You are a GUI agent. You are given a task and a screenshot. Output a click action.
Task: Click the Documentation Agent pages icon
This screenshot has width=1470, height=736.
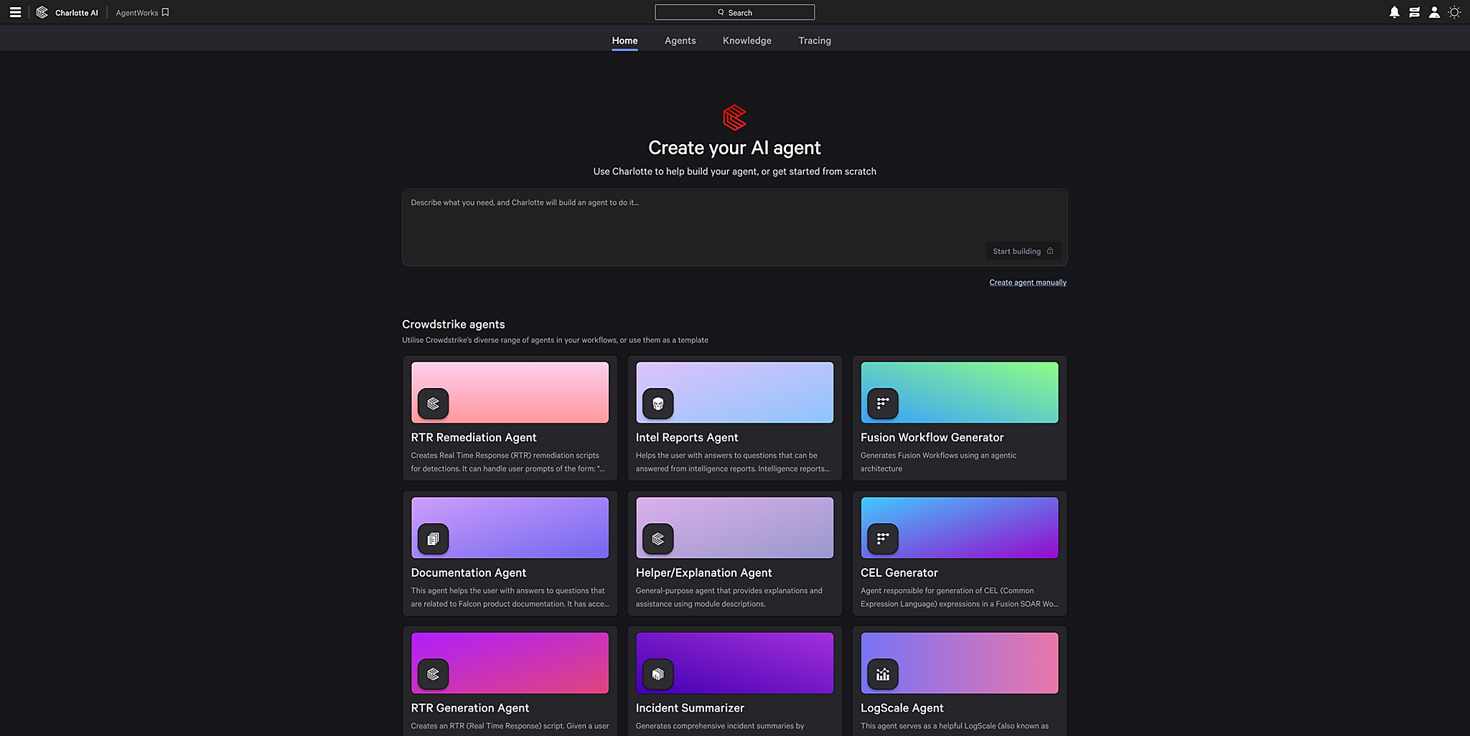pyautogui.click(x=433, y=539)
